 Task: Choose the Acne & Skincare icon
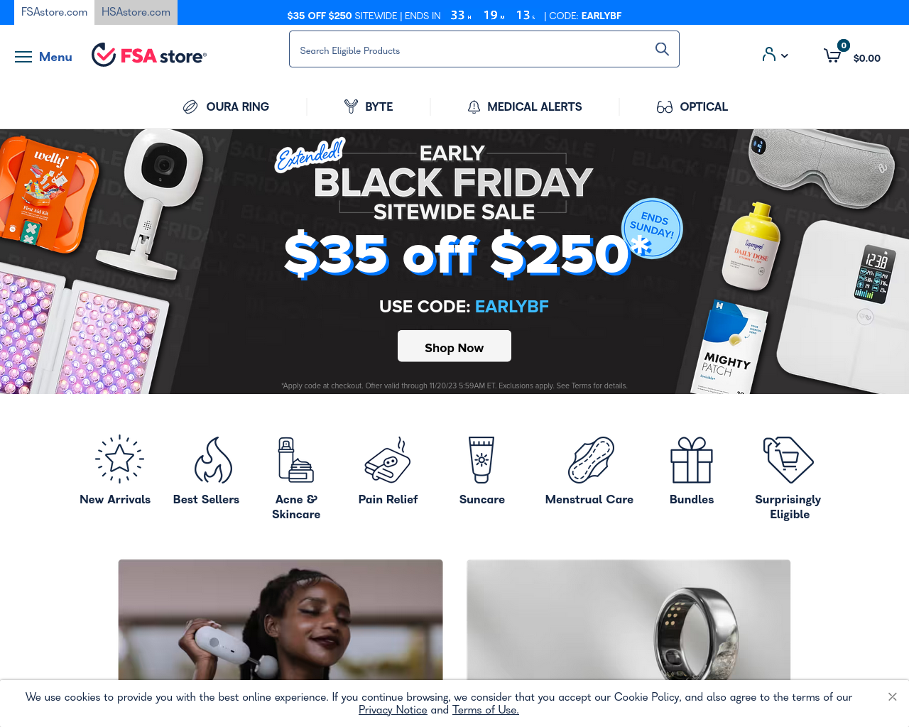296,459
